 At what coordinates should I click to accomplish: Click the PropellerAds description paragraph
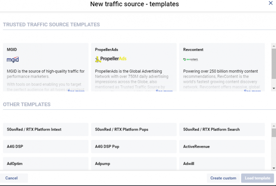(132, 80)
